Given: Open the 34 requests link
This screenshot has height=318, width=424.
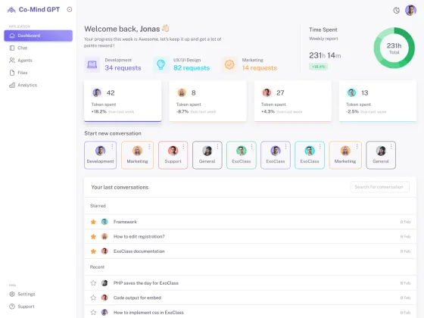Looking at the screenshot, I should (x=123, y=68).
